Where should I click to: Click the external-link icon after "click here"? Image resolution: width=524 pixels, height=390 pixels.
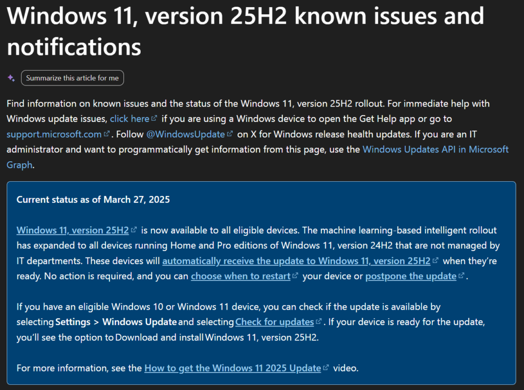point(154,119)
